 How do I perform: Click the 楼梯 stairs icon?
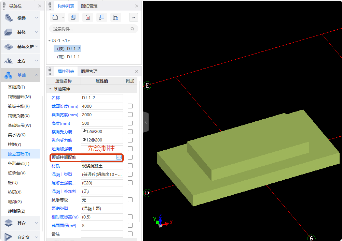click(9, 18)
